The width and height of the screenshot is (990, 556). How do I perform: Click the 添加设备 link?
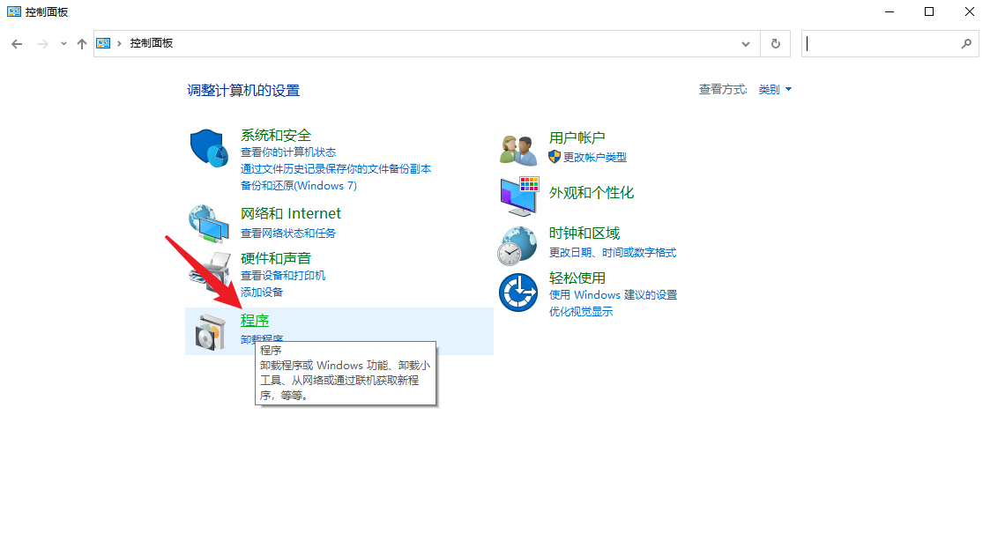click(x=262, y=292)
